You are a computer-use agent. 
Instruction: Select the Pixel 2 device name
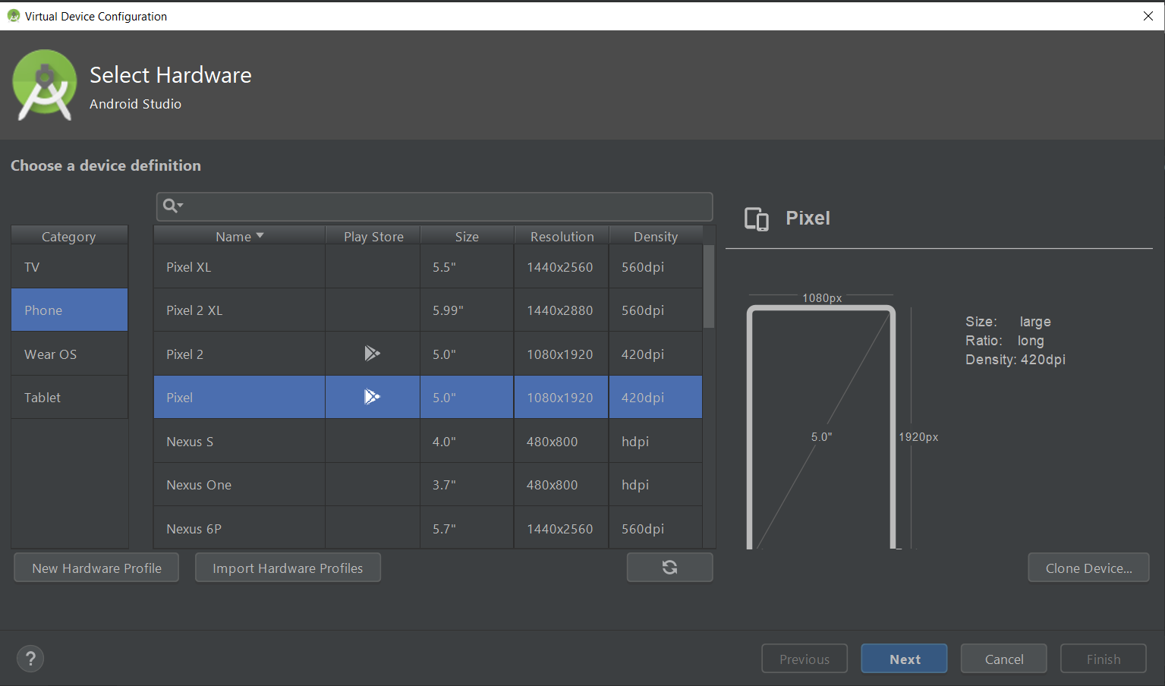coord(185,354)
